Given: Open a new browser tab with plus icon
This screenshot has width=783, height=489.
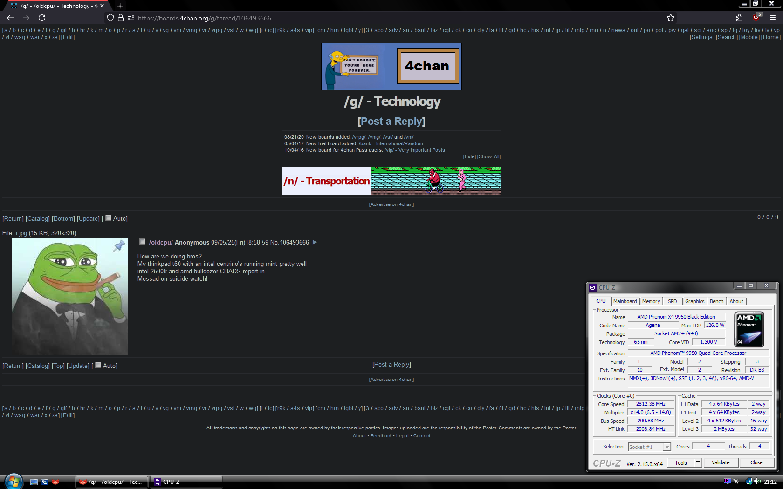Looking at the screenshot, I should tap(120, 6).
